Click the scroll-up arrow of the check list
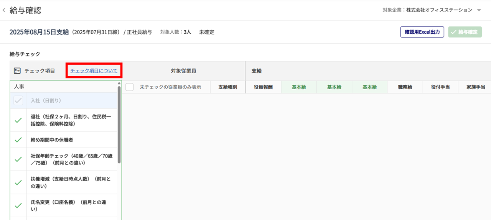The width and height of the screenshot is (491, 220). click(x=119, y=83)
